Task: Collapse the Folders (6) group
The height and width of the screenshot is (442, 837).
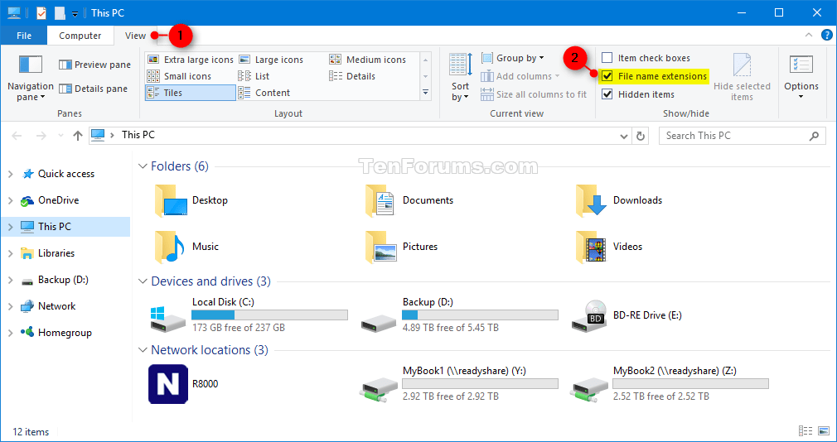Action: coord(143,166)
